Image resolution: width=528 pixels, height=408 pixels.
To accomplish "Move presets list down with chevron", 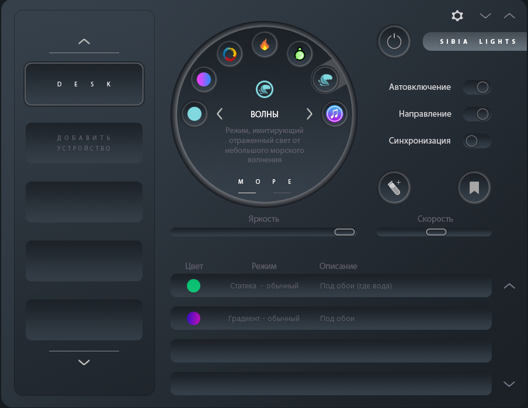I will pos(509,383).
